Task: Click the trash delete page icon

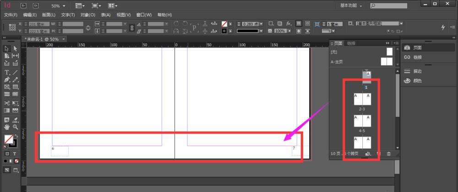Action: [x=388, y=154]
